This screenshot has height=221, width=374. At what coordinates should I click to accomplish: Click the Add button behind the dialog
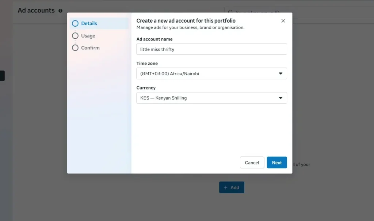[x=232, y=187]
